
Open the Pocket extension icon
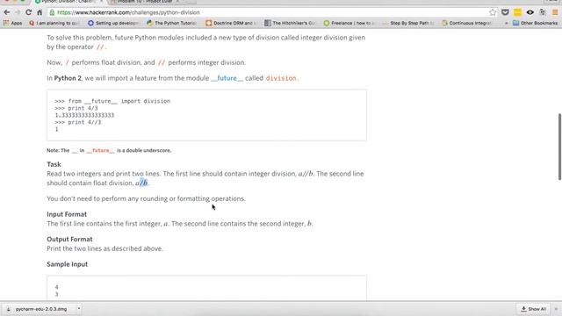point(505,12)
